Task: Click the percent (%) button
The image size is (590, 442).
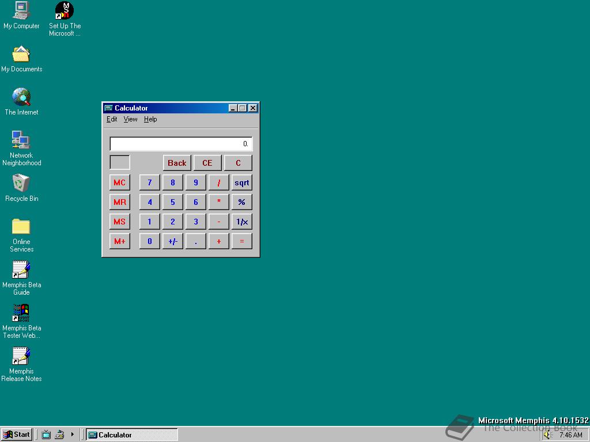Action: [241, 202]
